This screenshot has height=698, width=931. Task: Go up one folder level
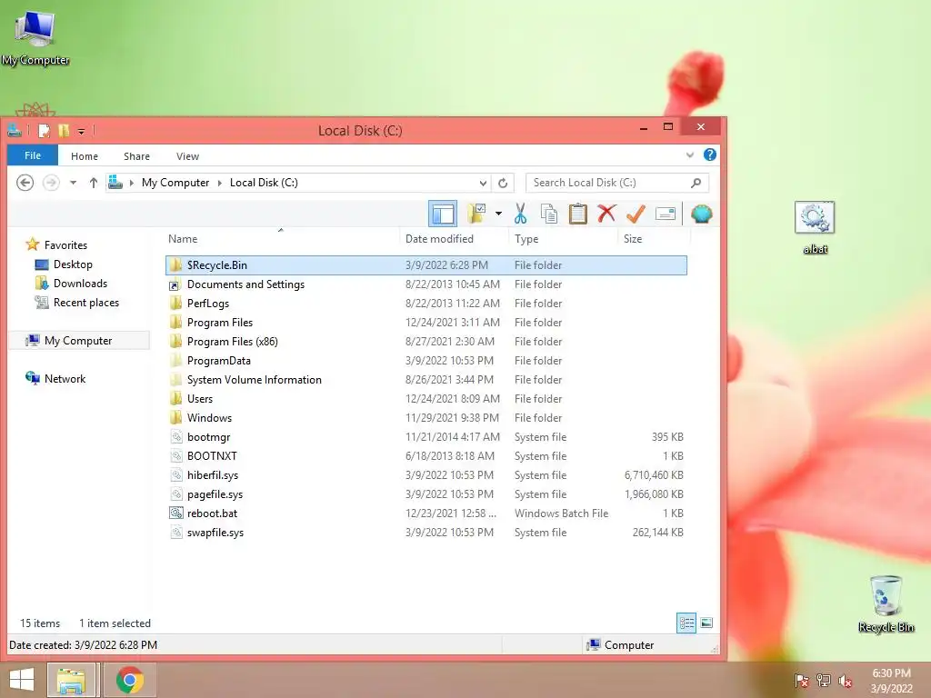(x=94, y=183)
